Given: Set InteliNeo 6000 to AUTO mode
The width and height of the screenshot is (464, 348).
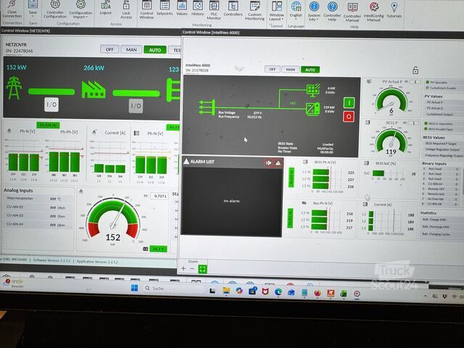Looking at the screenshot, I should (x=310, y=70).
